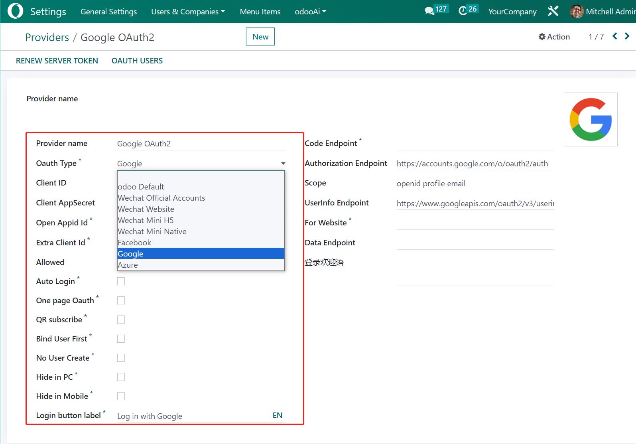
Task: Go to the previous record arrow
Action: (615, 36)
